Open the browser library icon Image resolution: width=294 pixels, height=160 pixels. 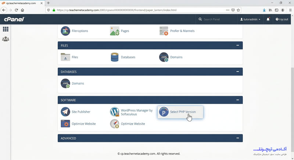270,10
